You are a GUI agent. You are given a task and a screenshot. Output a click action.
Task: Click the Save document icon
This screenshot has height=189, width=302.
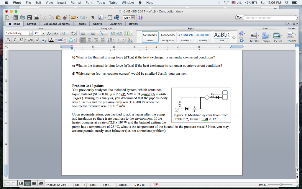30,17
